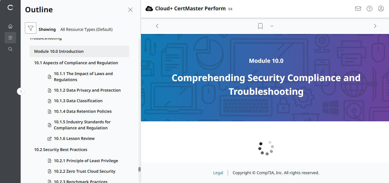This screenshot has width=389, height=183.
Task: Open the user account profile icon
Action: point(381,9)
